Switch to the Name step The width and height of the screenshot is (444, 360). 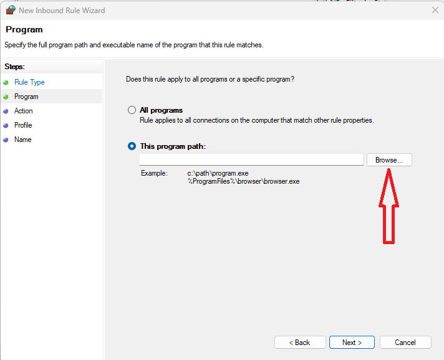pyautogui.click(x=22, y=140)
